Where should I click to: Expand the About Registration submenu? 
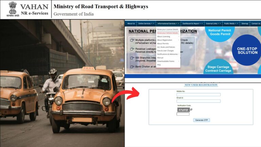168,40
